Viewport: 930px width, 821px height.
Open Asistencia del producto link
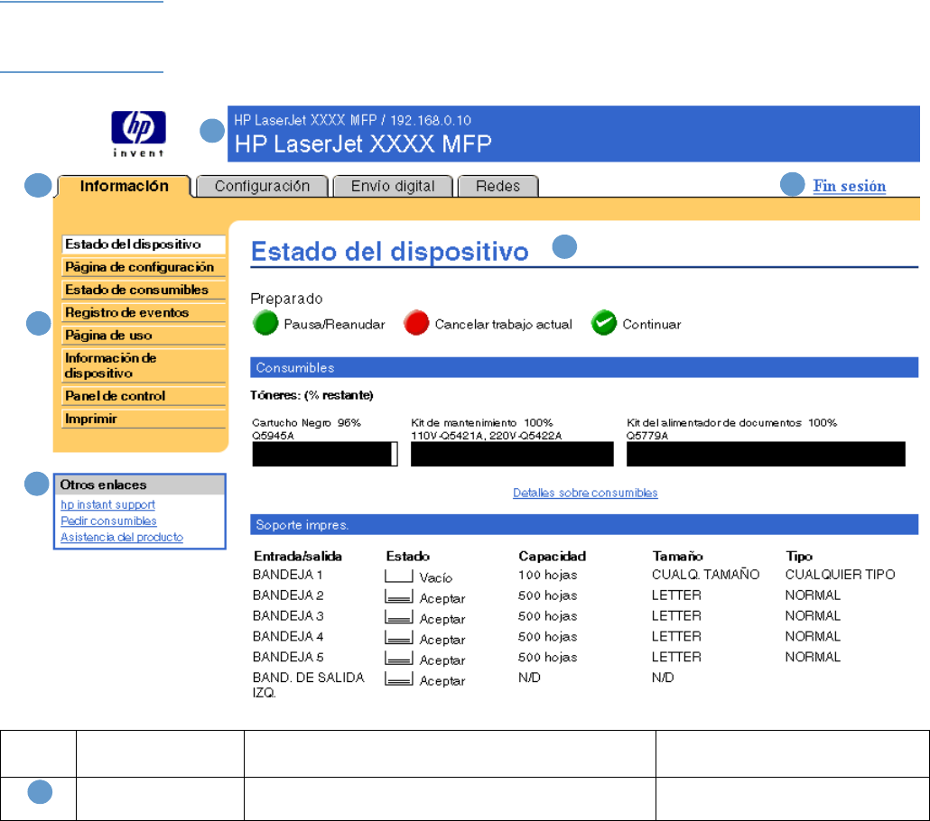[x=122, y=537]
